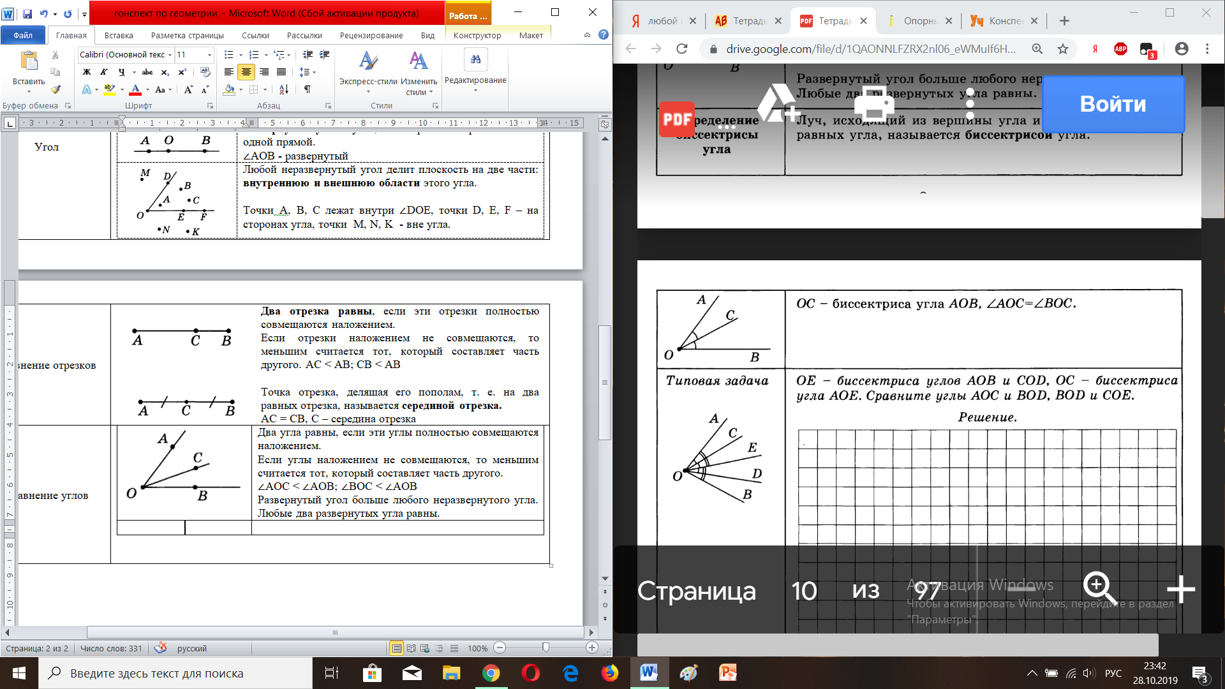Toggle Italic (К) formatting

[x=103, y=72]
